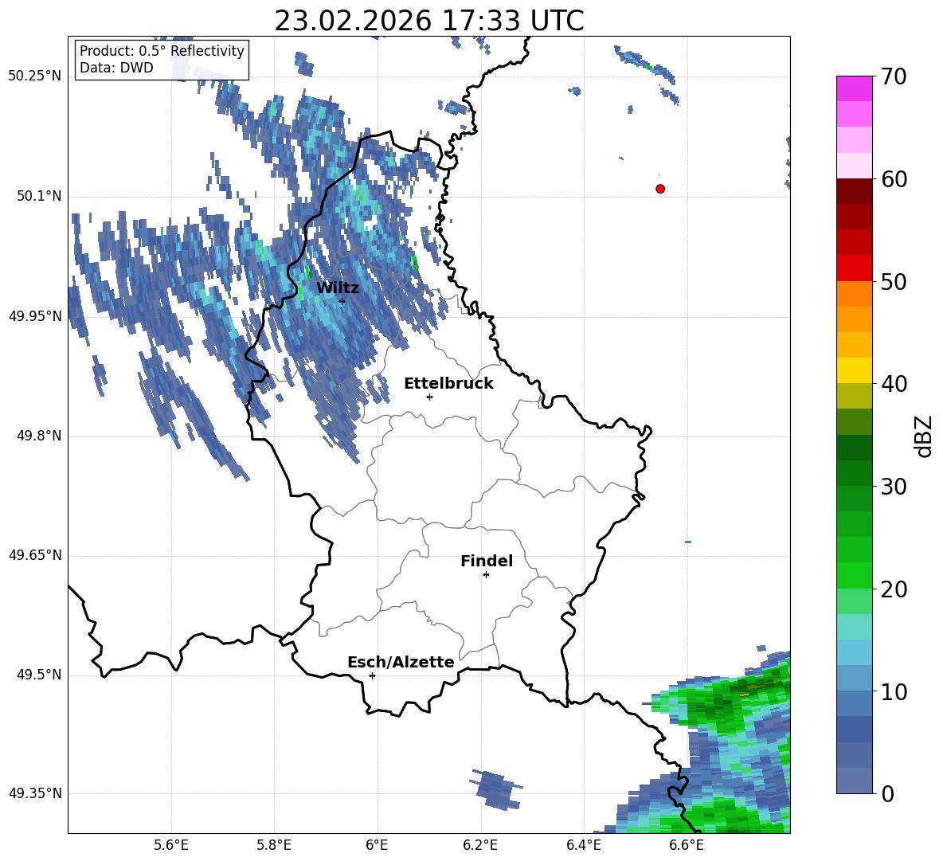Click the magenta top colorbar segment

(x=854, y=88)
